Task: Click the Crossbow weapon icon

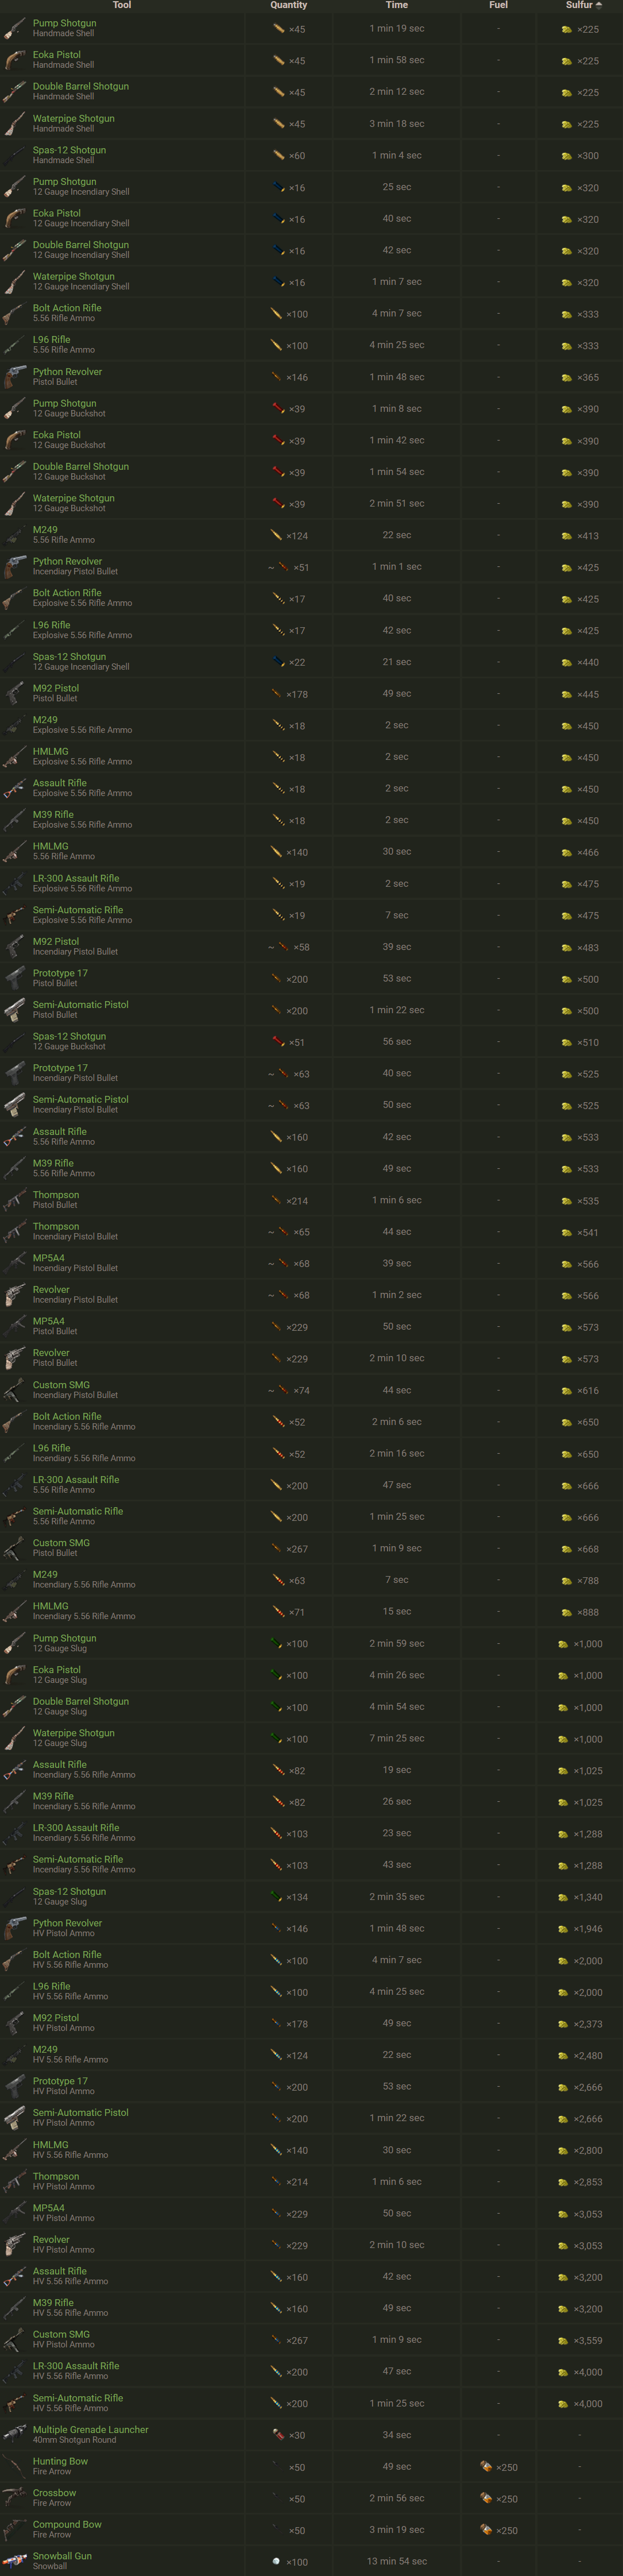Action: point(14,2498)
